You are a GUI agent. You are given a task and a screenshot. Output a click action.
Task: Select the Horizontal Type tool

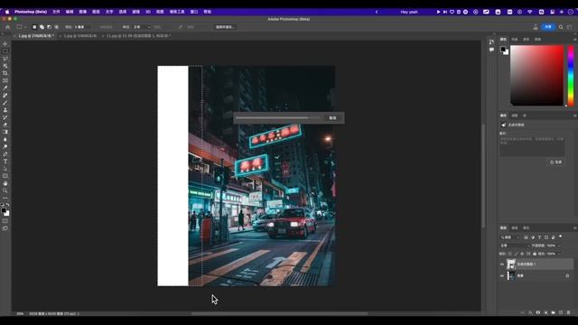point(5,162)
